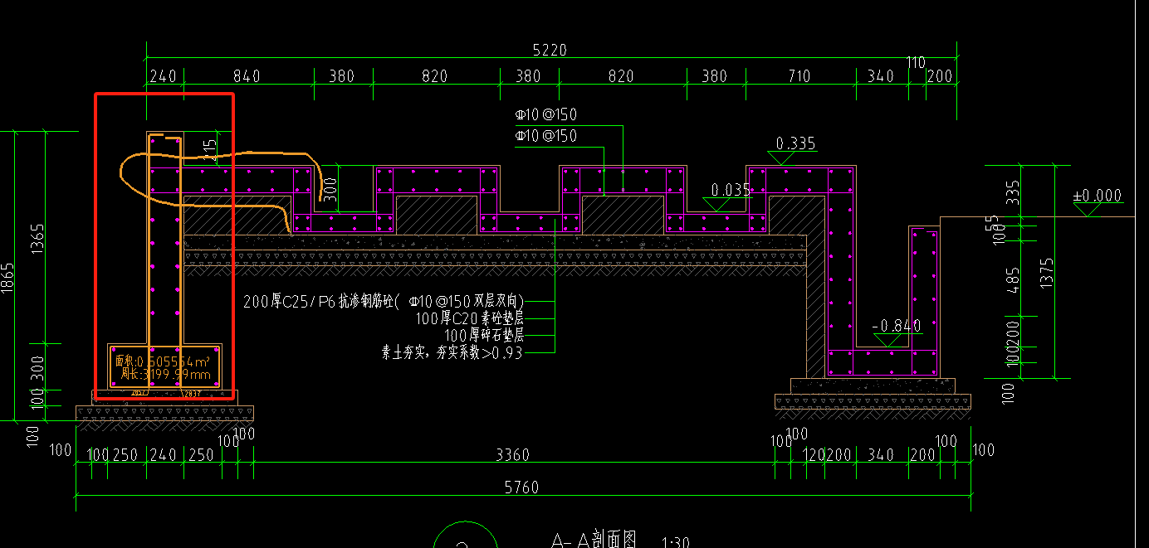Viewport: 1149px width, 548px height.
Task: Select the 710 dimension text
Action: [798, 76]
